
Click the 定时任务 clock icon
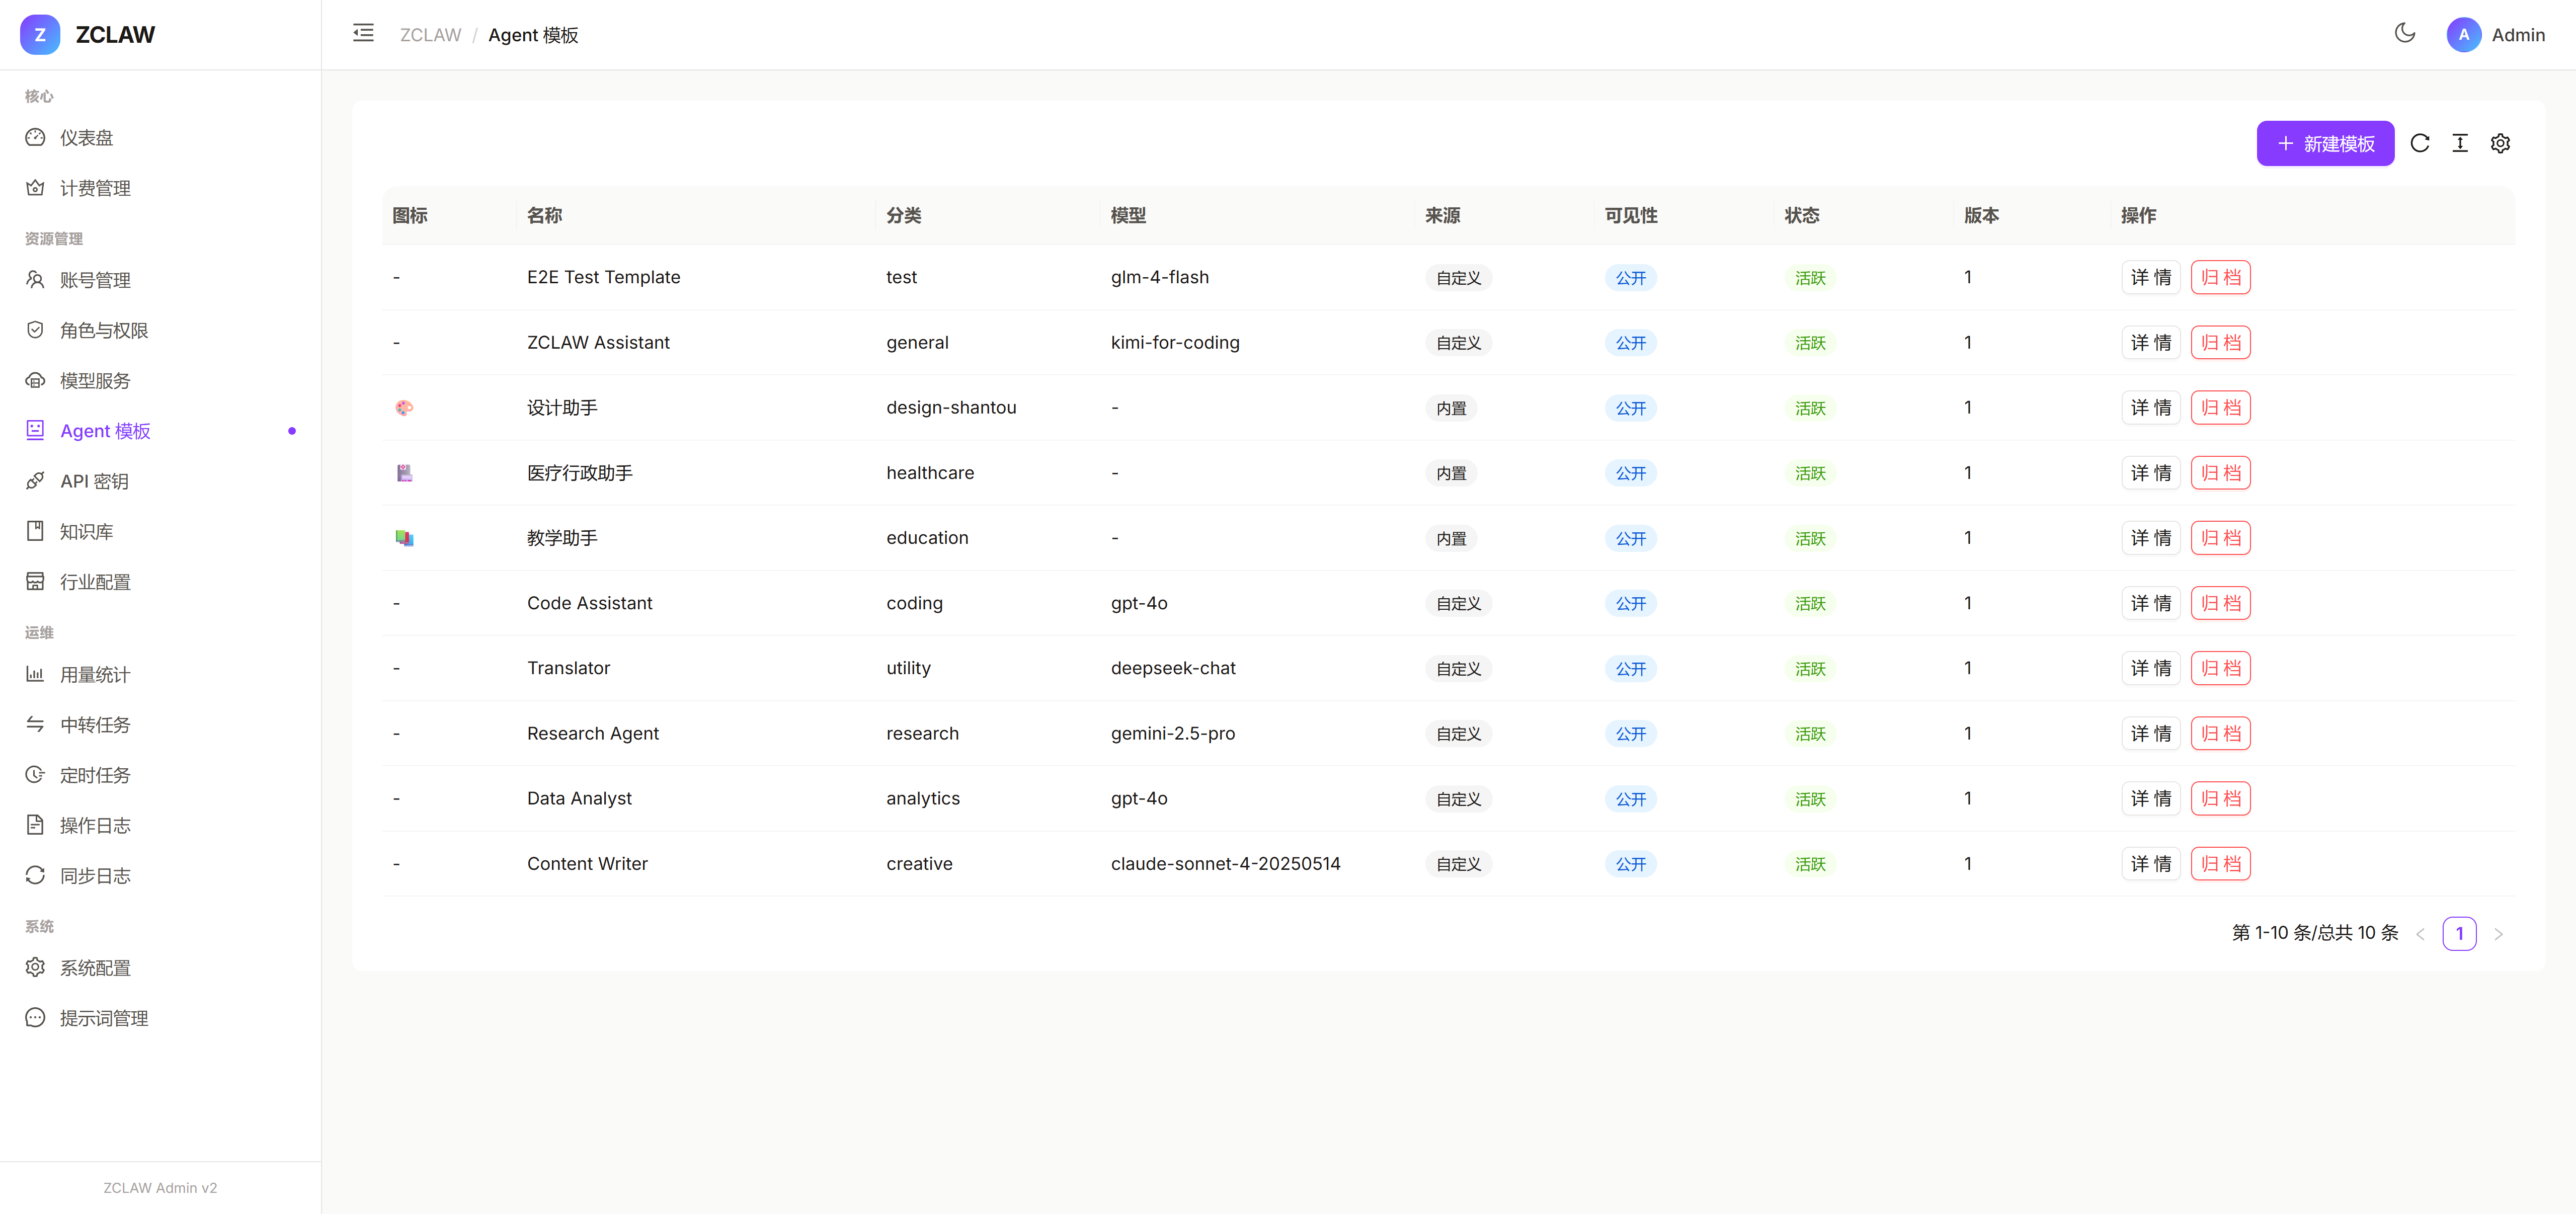[35, 775]
